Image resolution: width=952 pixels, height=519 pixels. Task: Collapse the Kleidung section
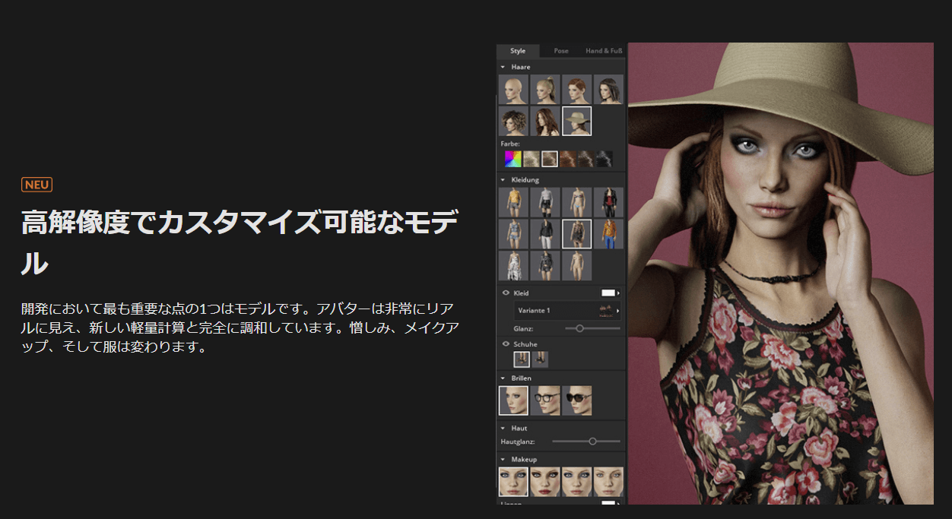click(503, 180)
